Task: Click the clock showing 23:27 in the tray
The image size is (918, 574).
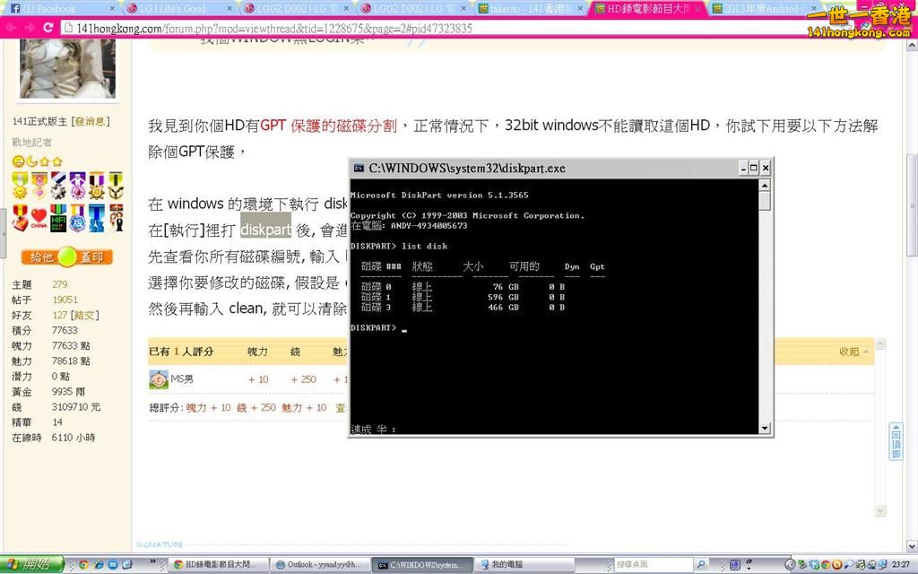Action: pyautogui.click(x=899, y=566)
